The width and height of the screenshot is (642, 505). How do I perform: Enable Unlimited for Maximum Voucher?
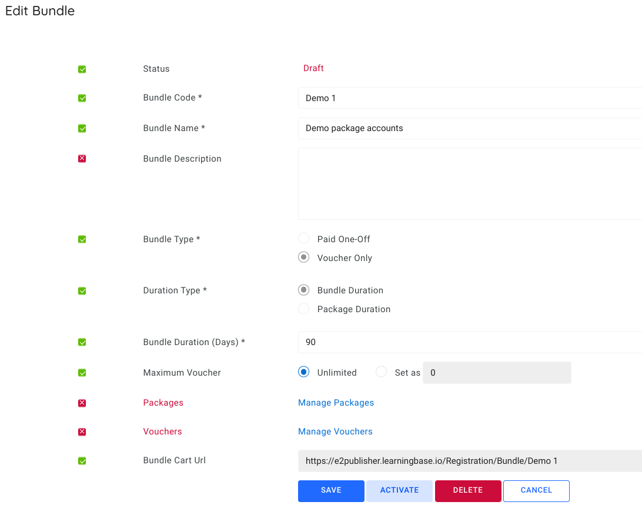(303, 372)
